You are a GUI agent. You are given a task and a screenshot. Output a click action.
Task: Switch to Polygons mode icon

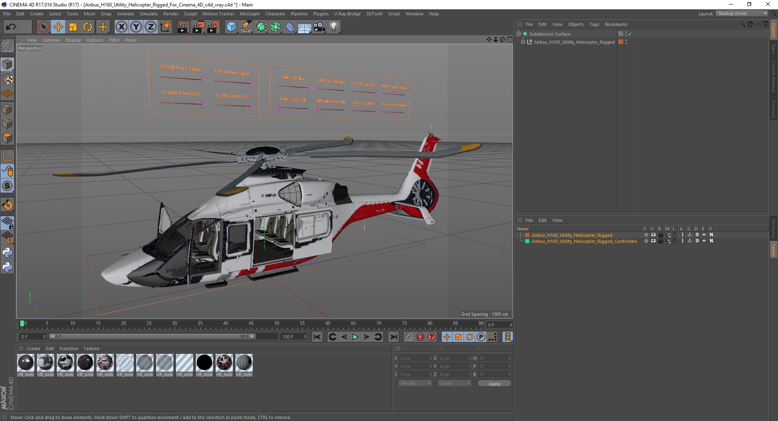click(7, 138)
